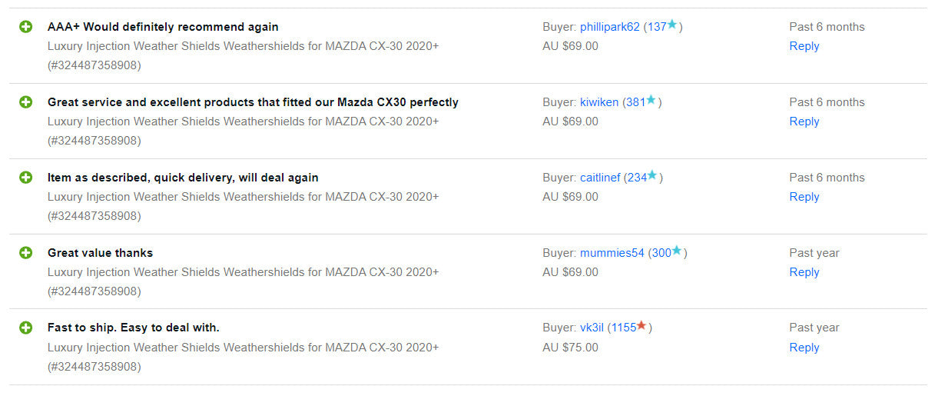Reply to phillipark62's AAA+ feedback

pyautogui.click(x=804, y=46)
